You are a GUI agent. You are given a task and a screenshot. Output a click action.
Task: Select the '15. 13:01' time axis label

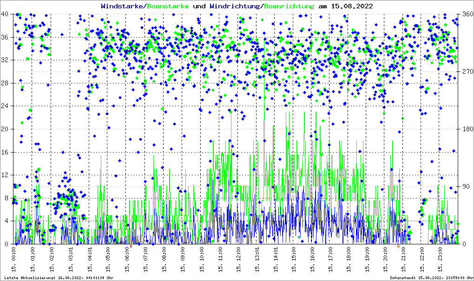click(x=257, y=261)
